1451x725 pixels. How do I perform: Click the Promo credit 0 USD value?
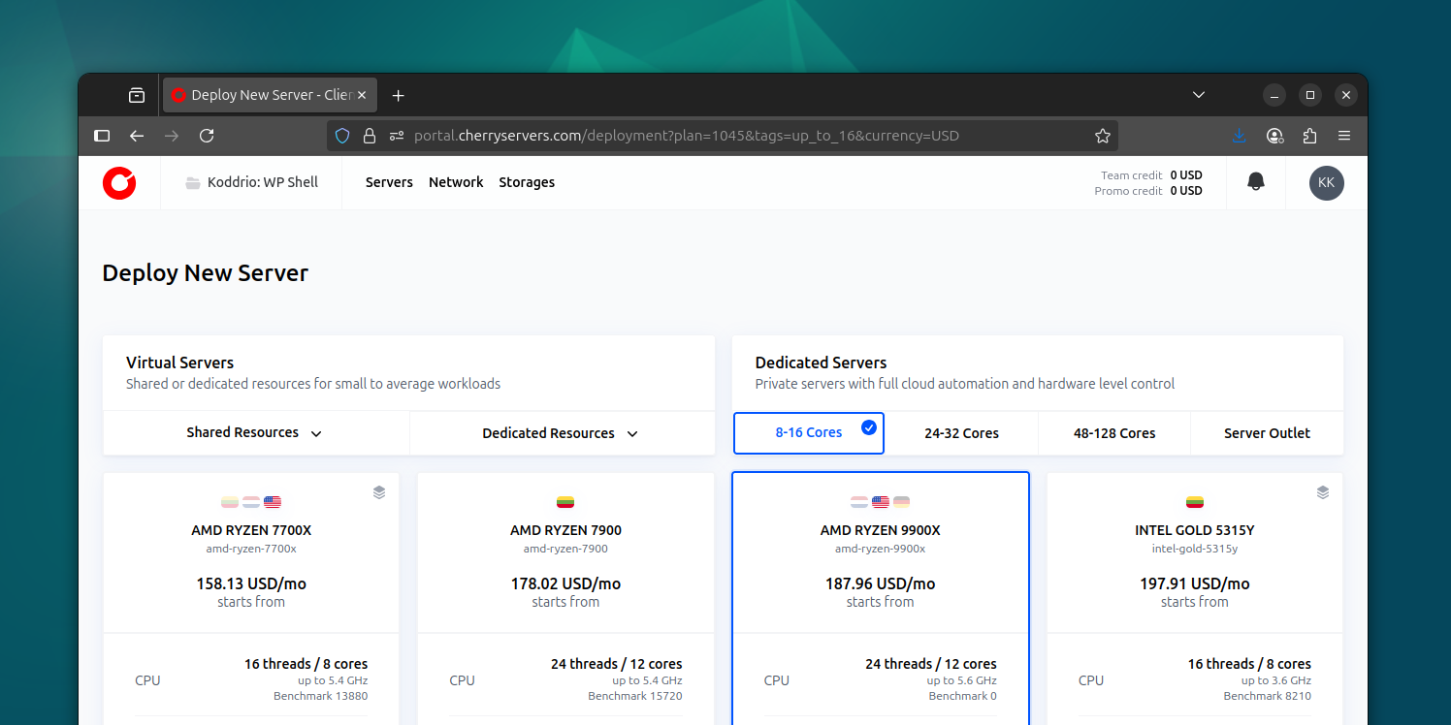pos(1186,191)
